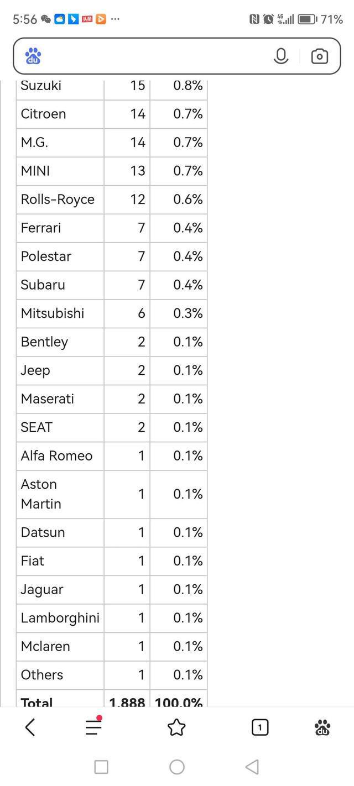Go back with the left arrow icon

tap(30, 727)
